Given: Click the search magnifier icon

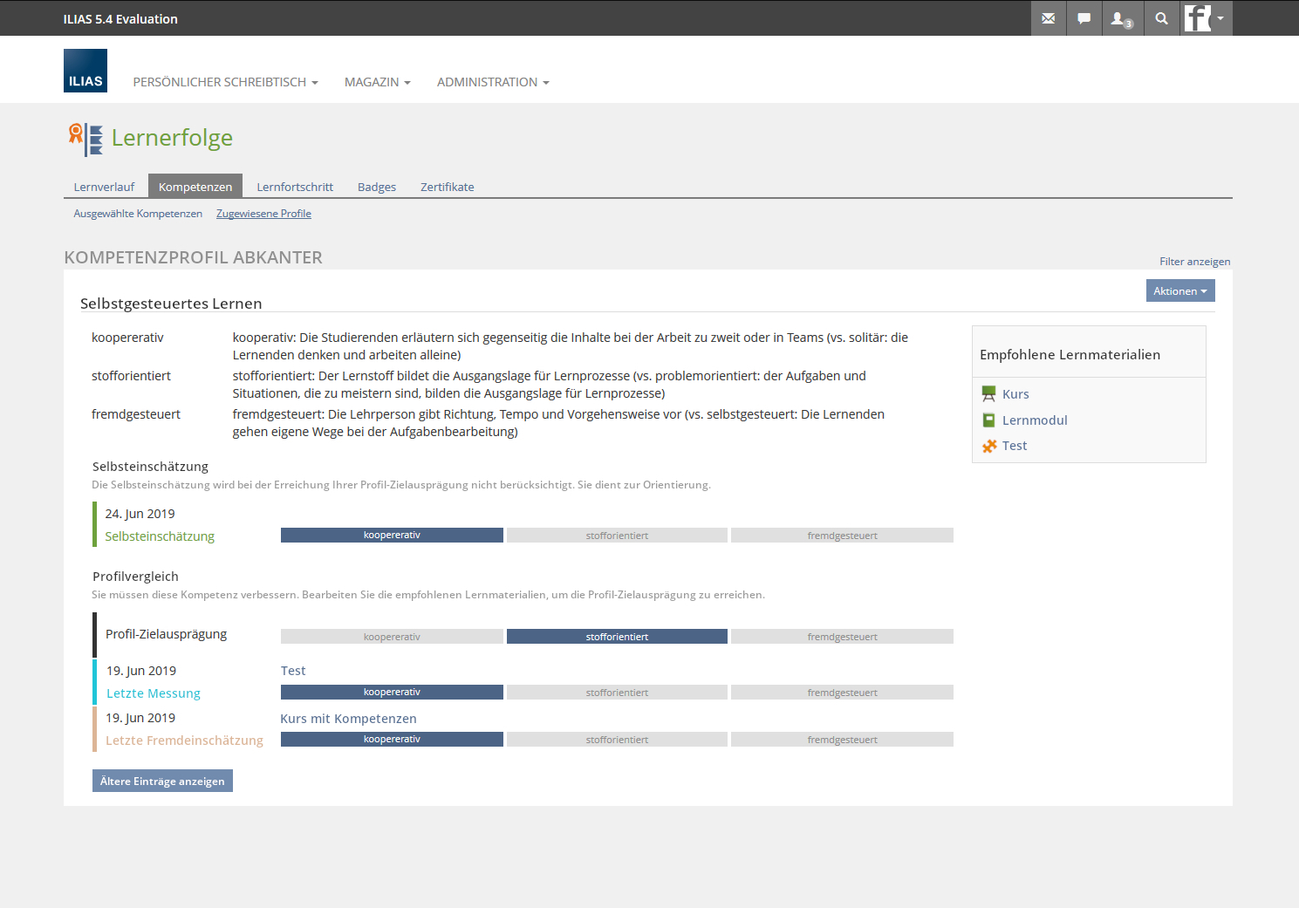Looking at the screenshot, I should [x=1161, y=18].
